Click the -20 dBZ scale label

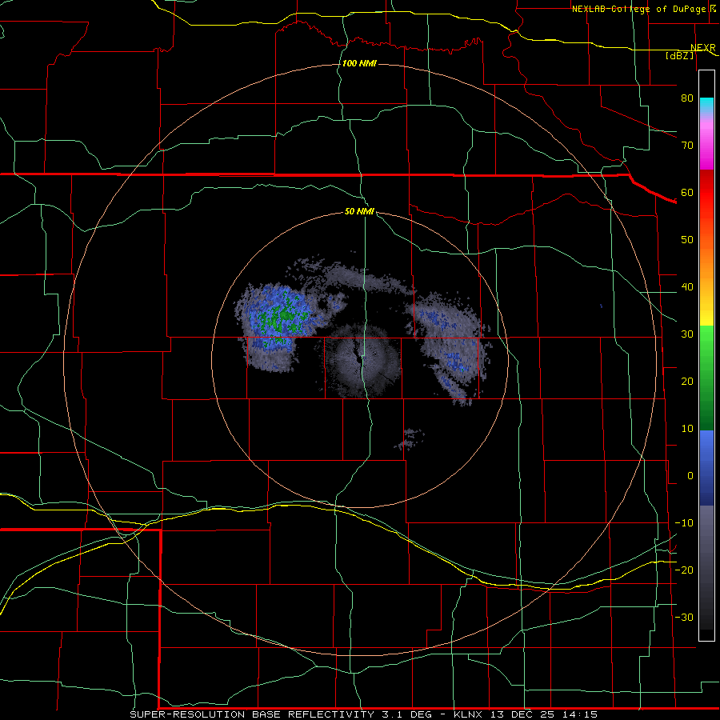pos(684,570)
